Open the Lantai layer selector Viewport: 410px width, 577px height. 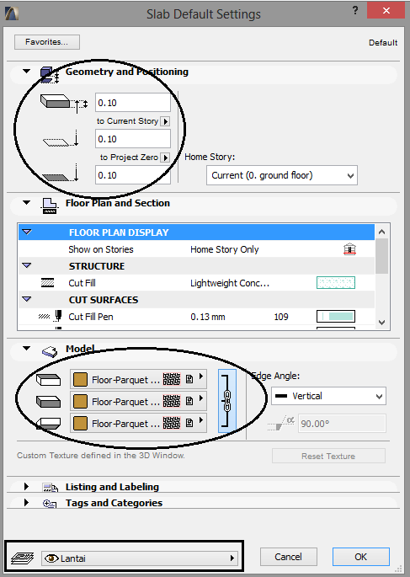[x=140, y=558]
